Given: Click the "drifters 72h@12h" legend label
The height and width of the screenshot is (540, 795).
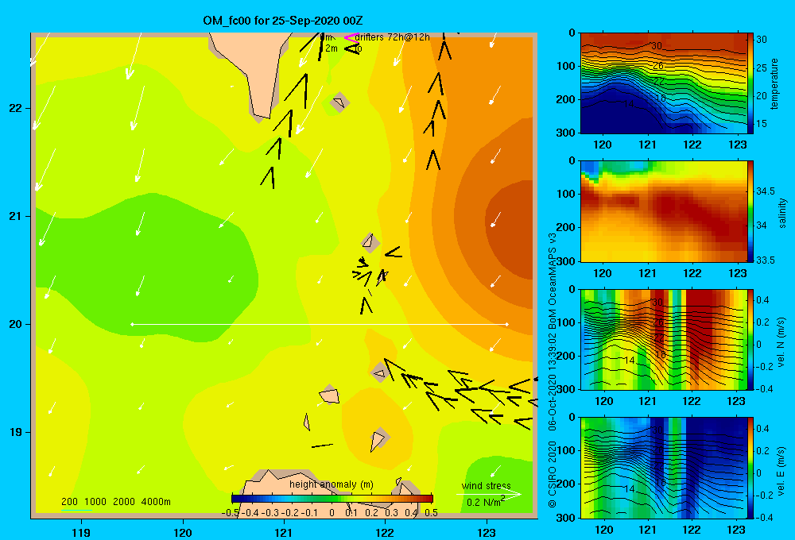Looking at the screenshot, I should pyautogui.click(x=393, y=37).
